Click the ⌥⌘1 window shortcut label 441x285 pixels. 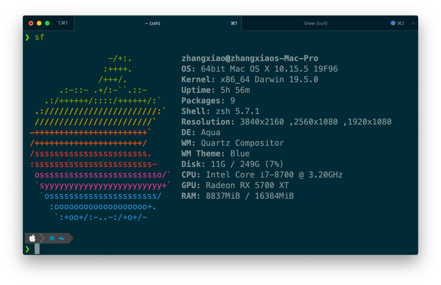pyautogui.click(x=62, y=23)
